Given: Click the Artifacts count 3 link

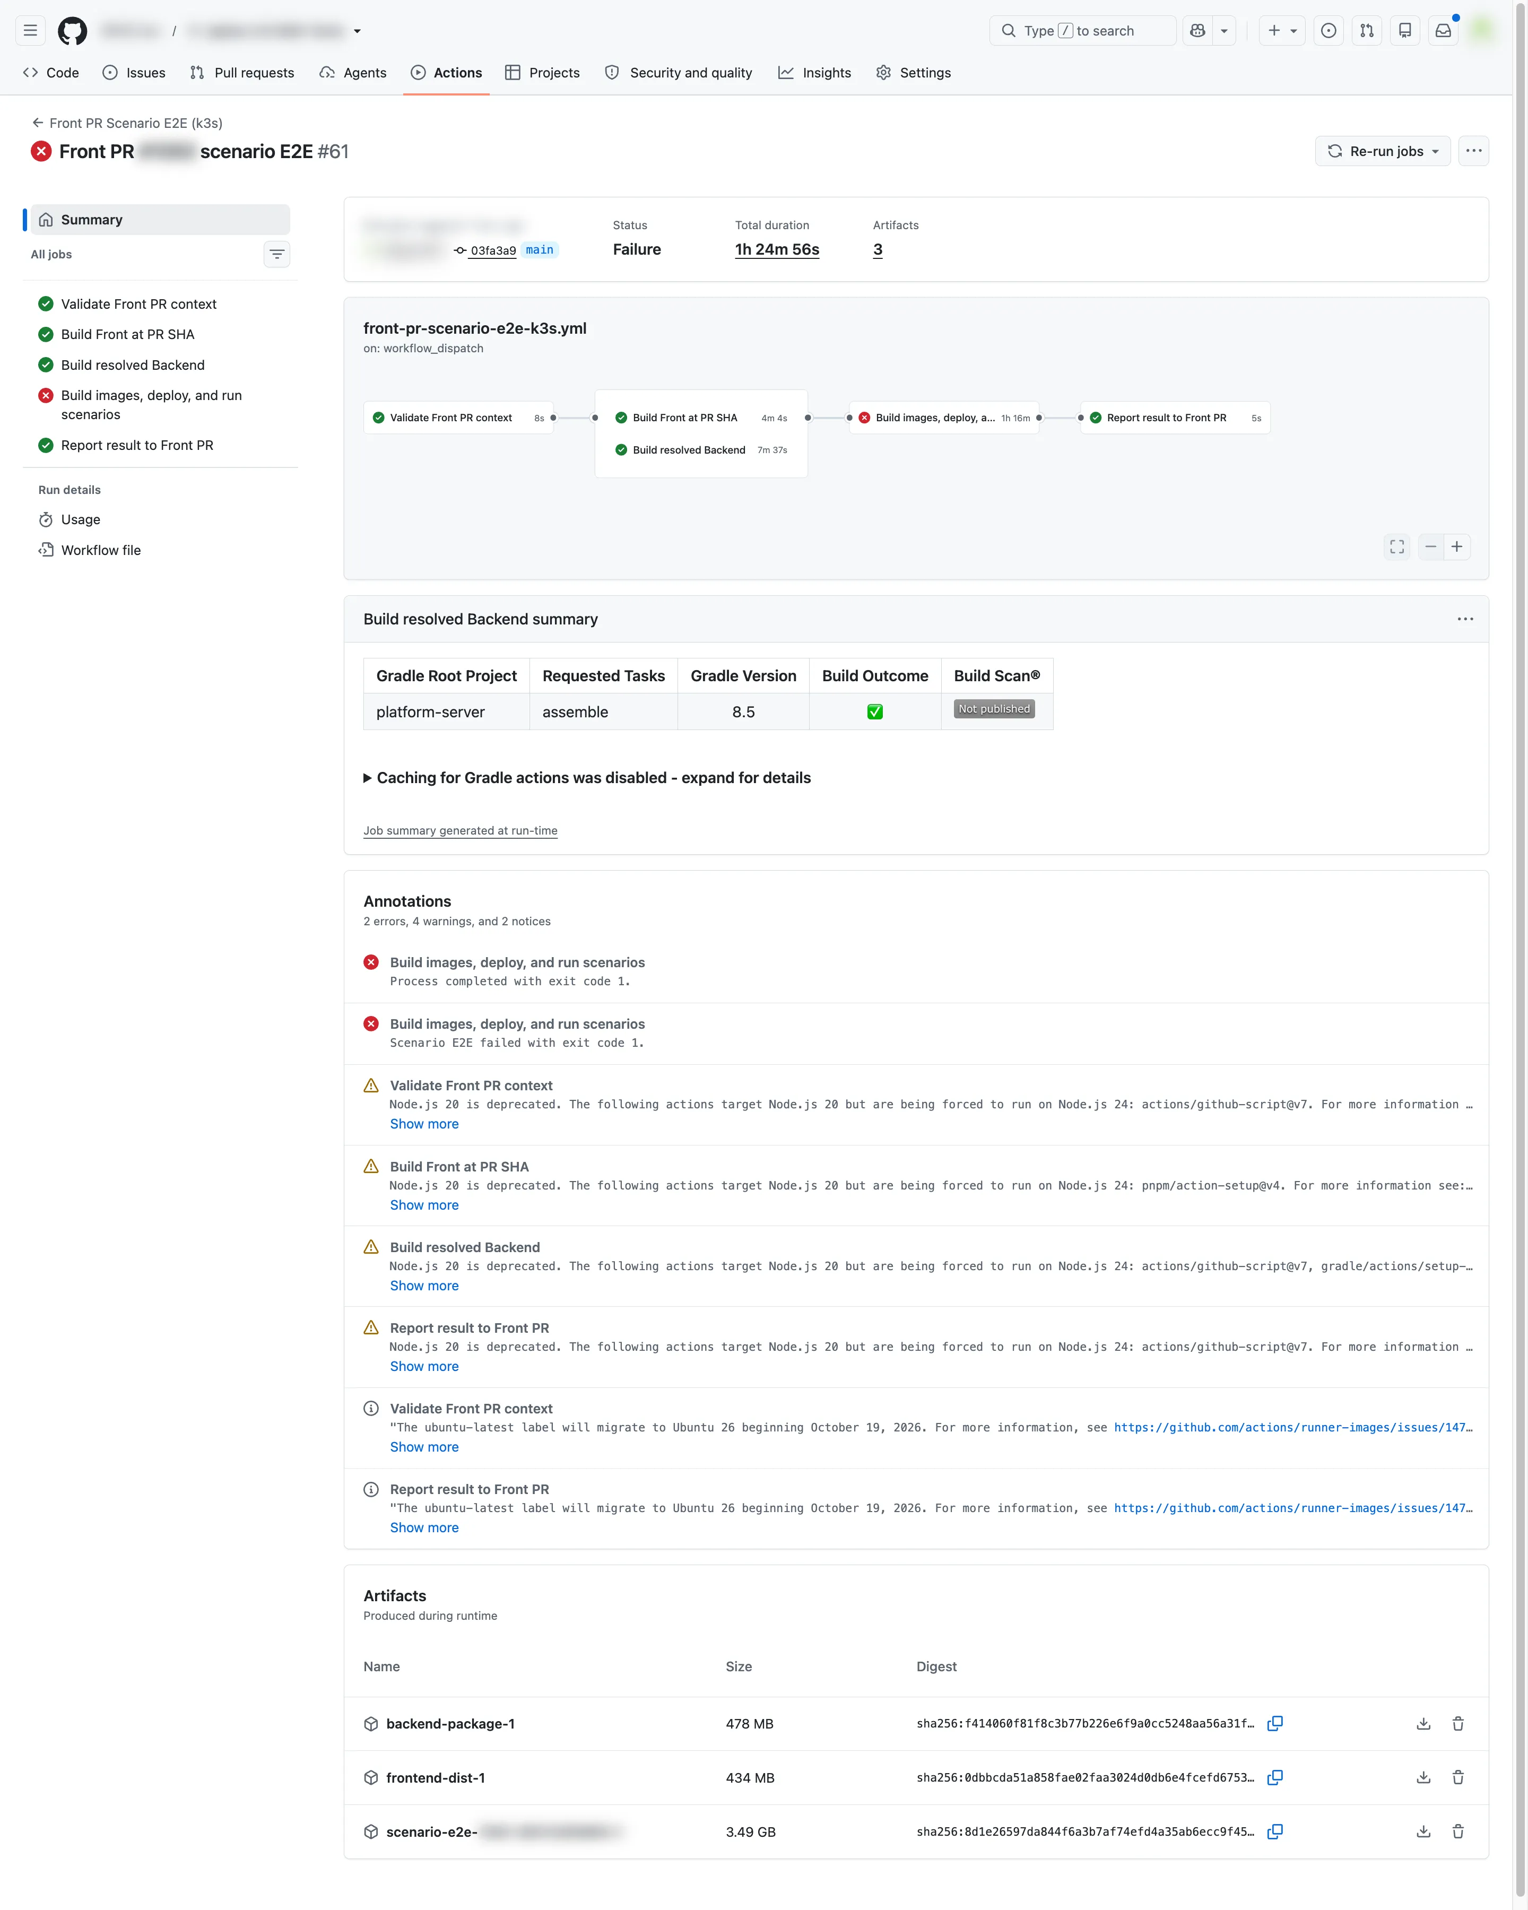Looking at the screenshot, I should (x=878, y=250).
